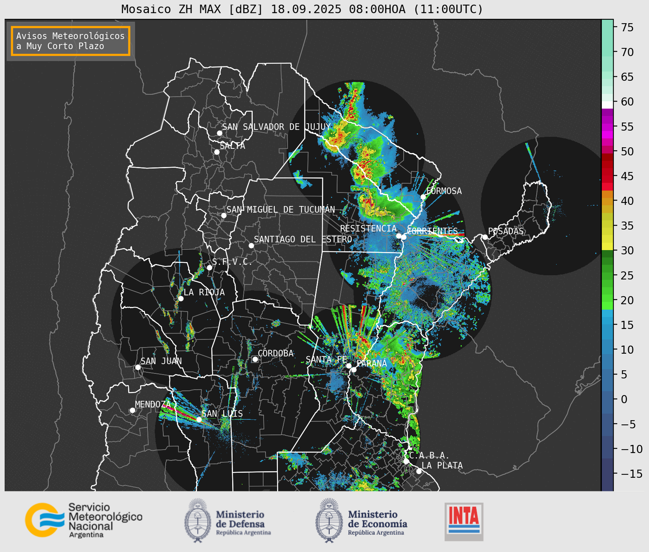Select the Corrientes city marker
This screenshot has width=649, height=552.
(404, 237)
